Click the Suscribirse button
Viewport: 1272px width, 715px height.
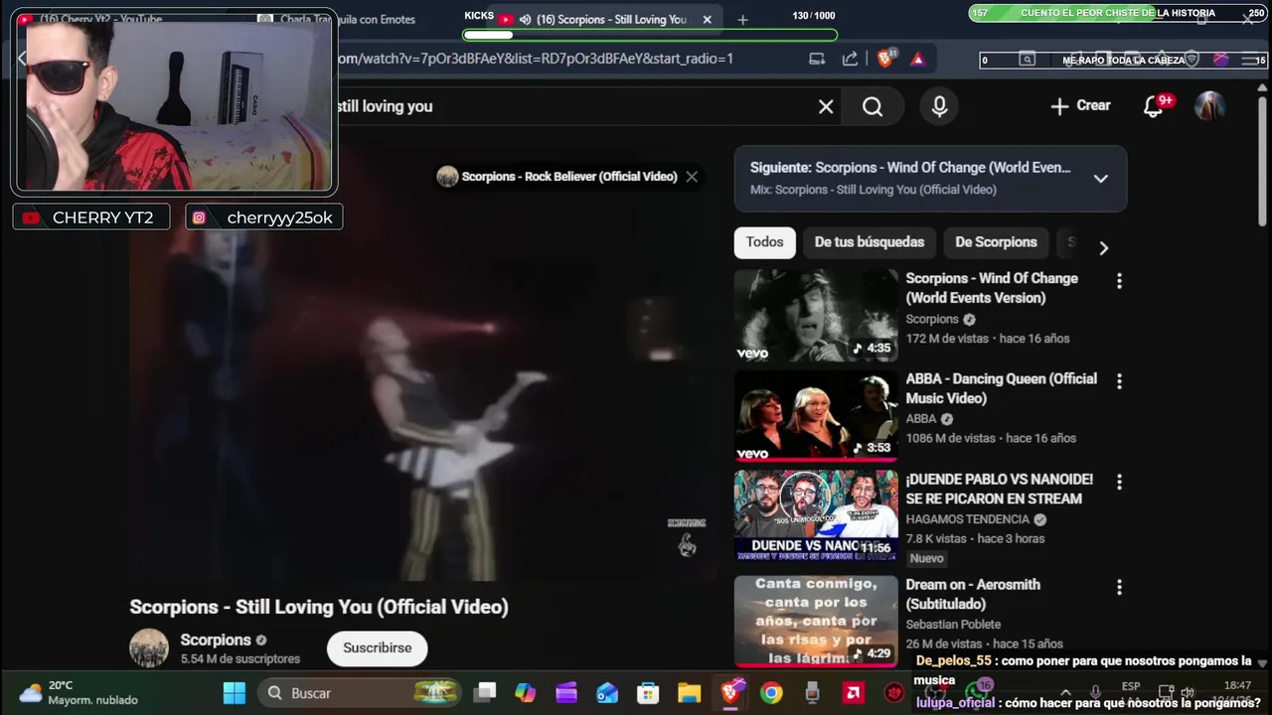tap(377, 648)
